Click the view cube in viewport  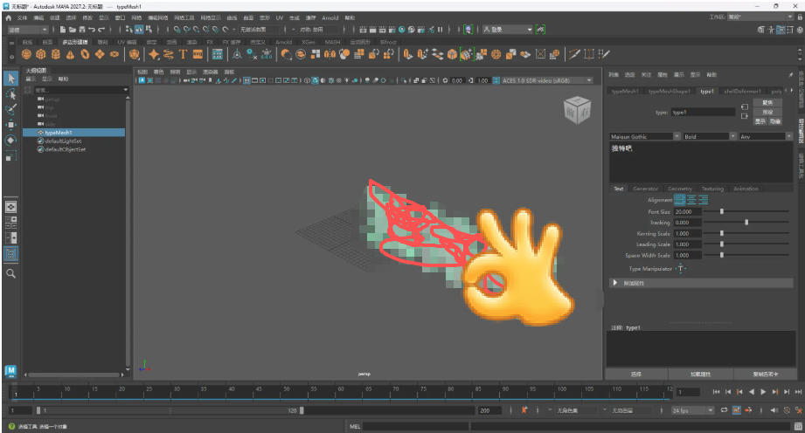[x=577, y=109]
